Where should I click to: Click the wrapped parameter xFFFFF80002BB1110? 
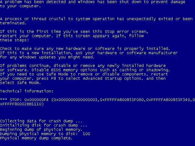21,104
